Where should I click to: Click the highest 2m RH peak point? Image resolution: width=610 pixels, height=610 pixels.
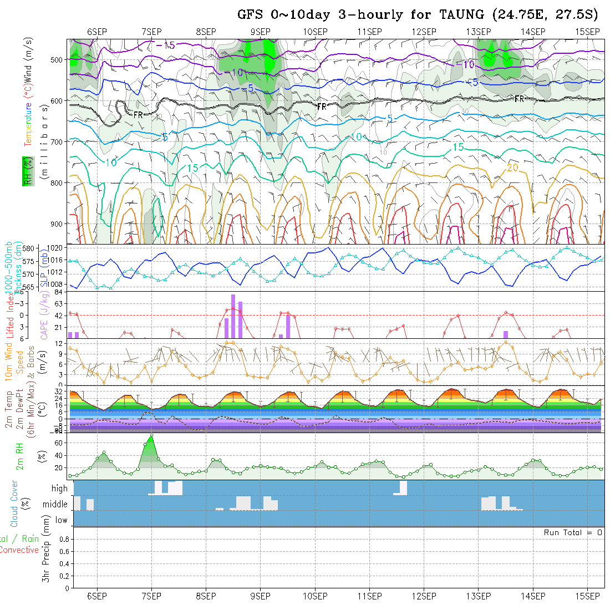(151, 435)
